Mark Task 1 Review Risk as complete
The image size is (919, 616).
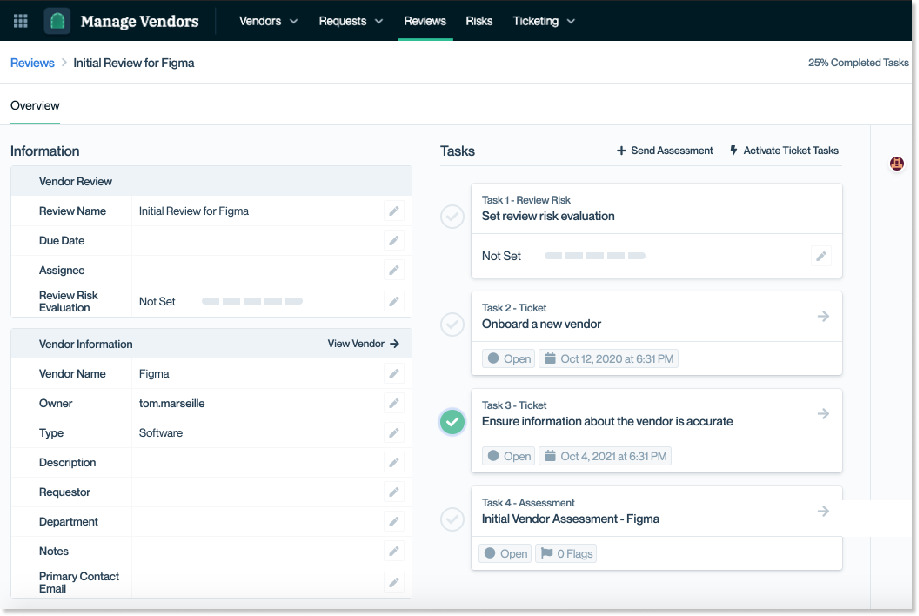(x=452, y=216)
